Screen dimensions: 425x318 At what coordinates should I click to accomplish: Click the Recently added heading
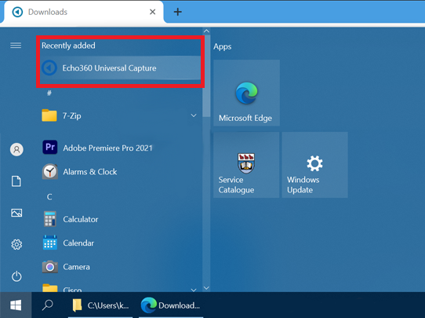pos(68,46)
